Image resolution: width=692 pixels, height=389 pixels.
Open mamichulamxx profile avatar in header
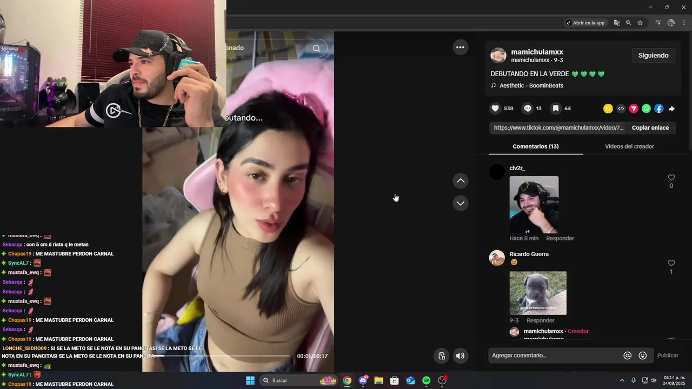click(498, 55)
